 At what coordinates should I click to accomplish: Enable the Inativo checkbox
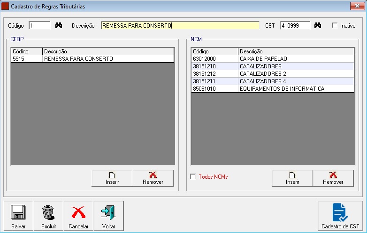tap(335, 26)
